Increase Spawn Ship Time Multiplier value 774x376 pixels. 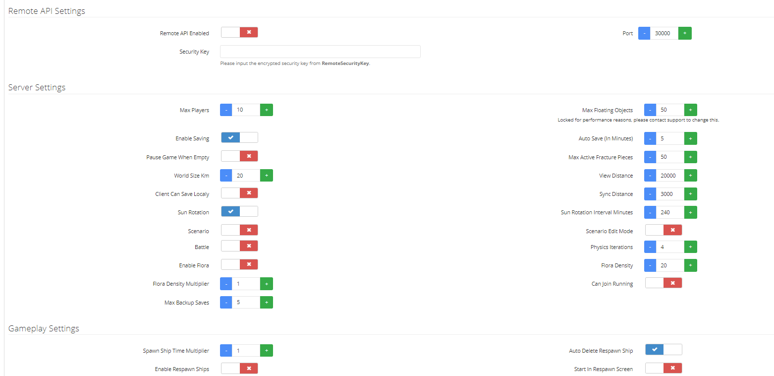[266, 351]
